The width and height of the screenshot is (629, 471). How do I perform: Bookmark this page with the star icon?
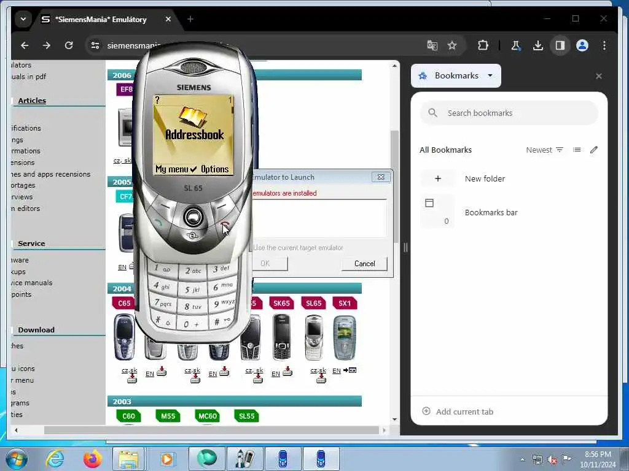(x=452, y=45)
